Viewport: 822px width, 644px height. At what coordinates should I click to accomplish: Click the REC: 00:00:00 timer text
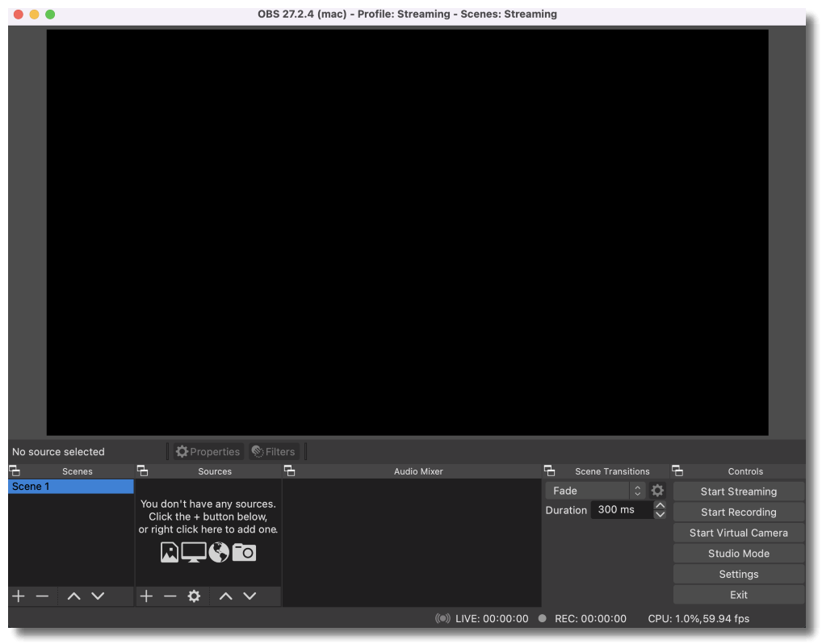[x=590, y=619]
